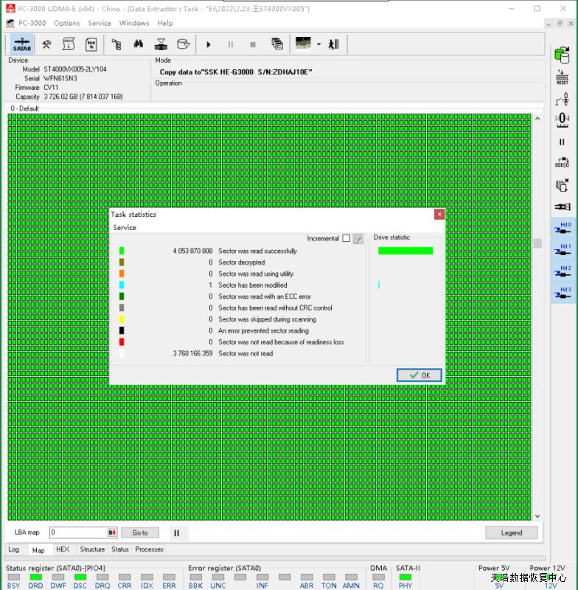Toggle the Hd 1 head selector
578x590 pixels.
coord(562,250)
